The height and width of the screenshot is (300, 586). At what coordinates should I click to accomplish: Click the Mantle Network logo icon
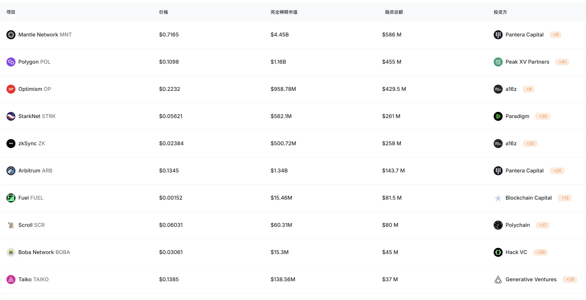coord(11,34)
